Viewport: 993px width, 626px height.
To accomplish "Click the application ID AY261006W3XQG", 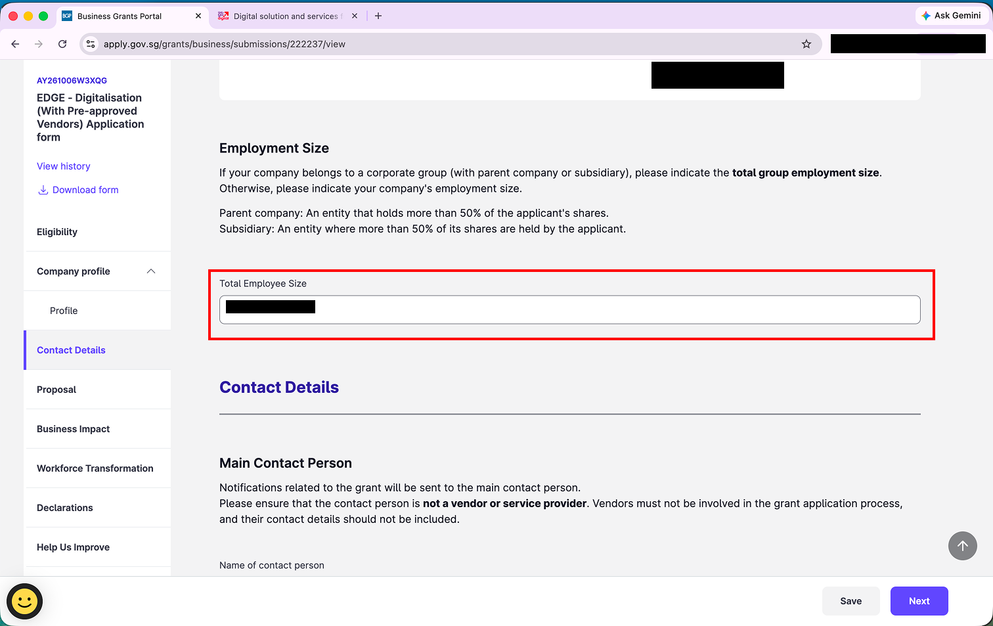I will pyautogui.click(x=72, y=81).
